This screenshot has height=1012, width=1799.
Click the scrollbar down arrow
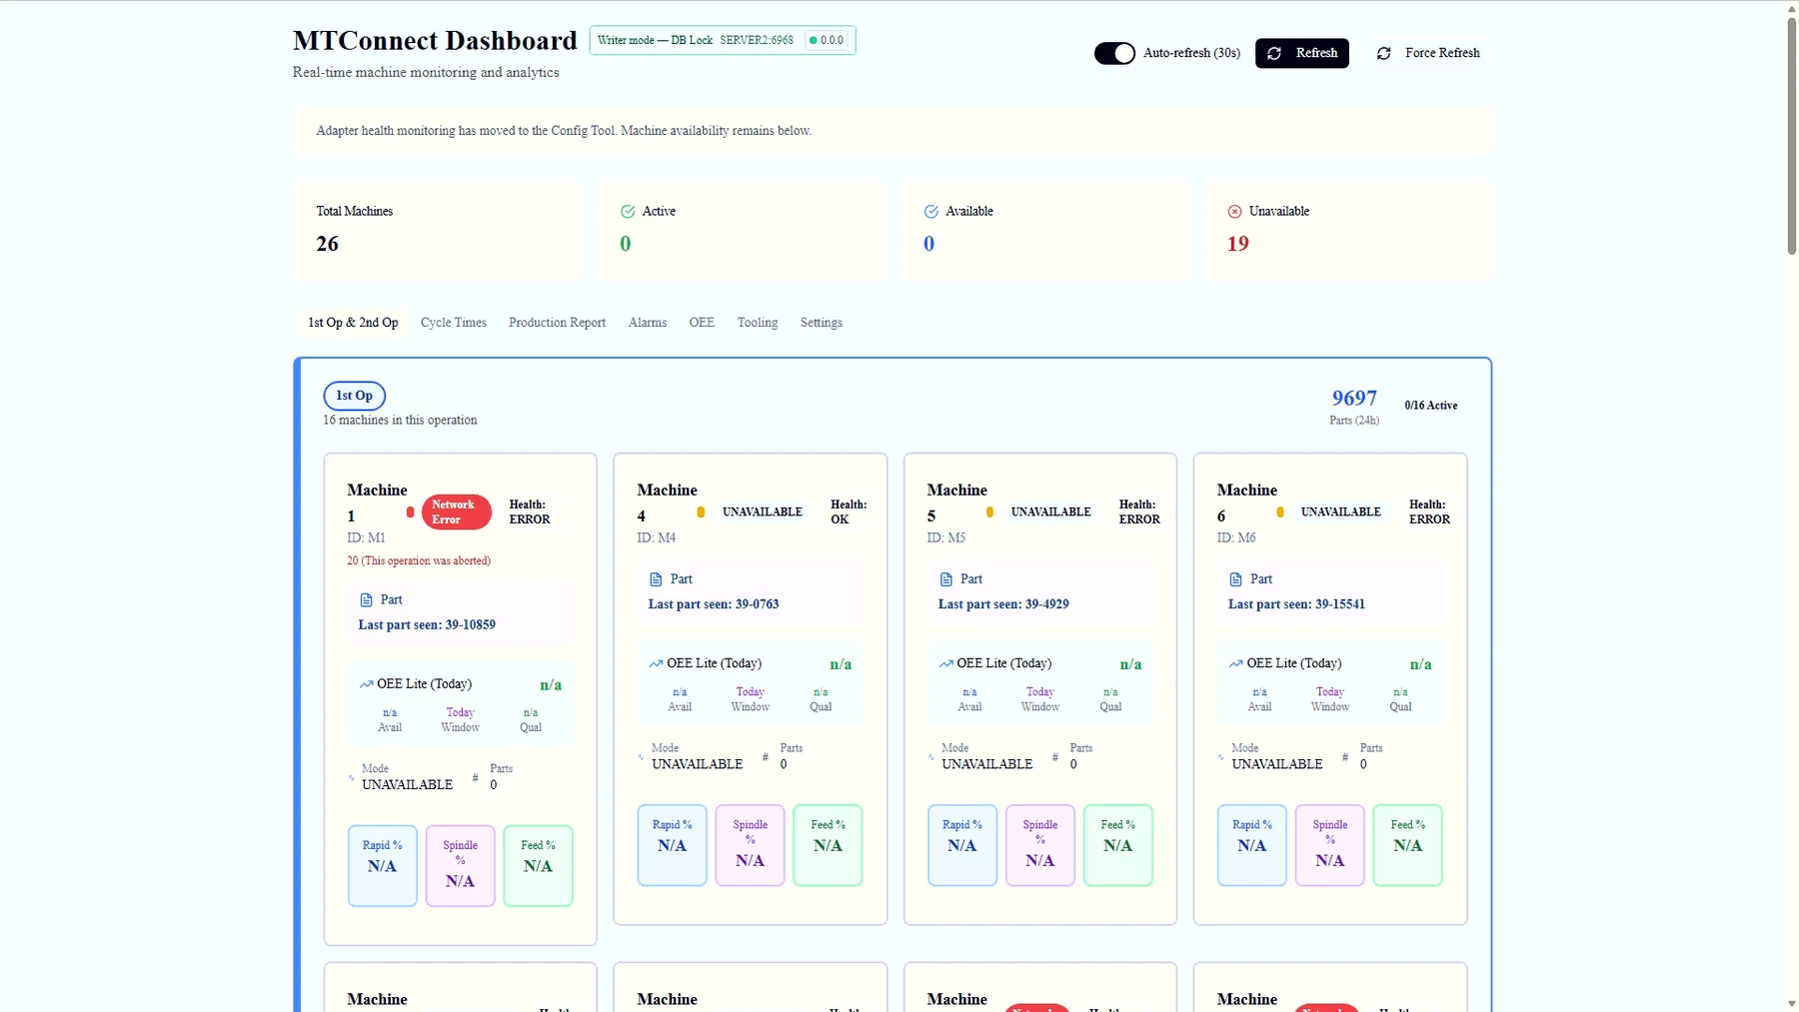[1791, 1004]
